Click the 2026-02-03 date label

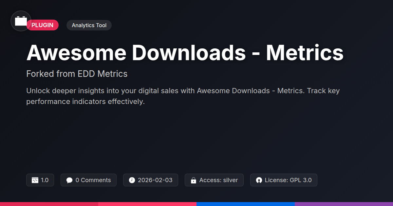pos(155,180)
